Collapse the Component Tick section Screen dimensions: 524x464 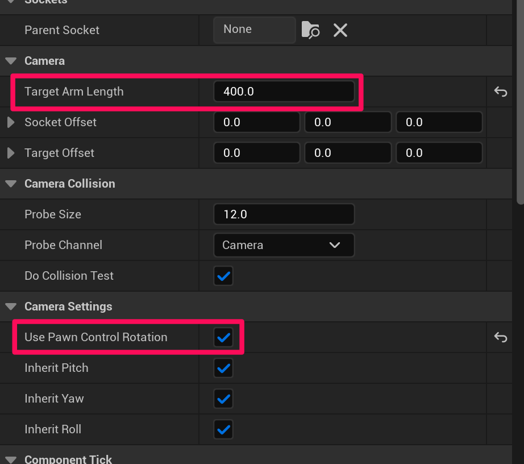pos(11,459)
